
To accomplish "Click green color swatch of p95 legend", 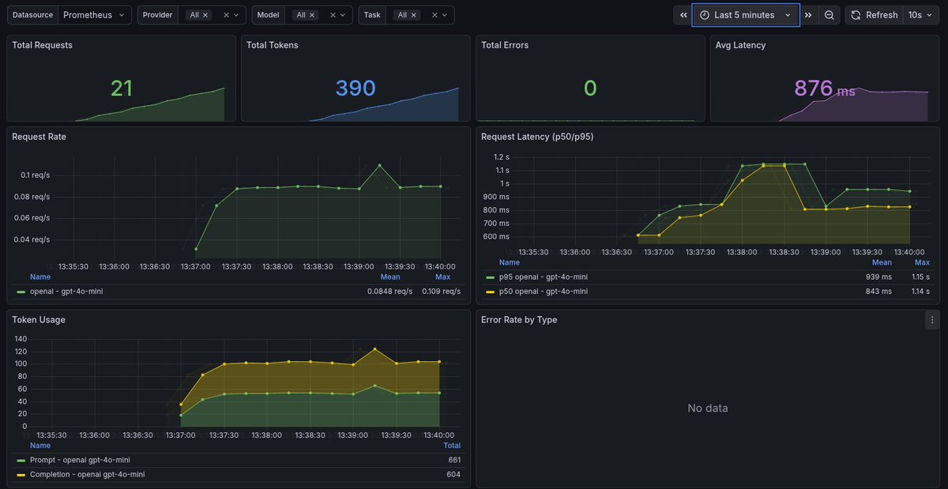I will (x=491, y=277).
